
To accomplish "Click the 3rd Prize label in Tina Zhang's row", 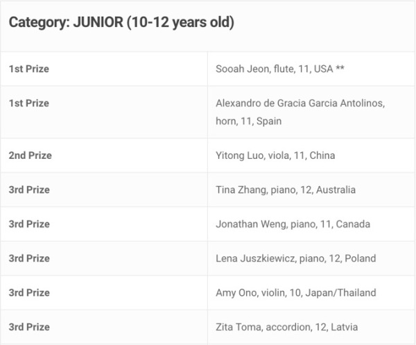I will 29,190.
